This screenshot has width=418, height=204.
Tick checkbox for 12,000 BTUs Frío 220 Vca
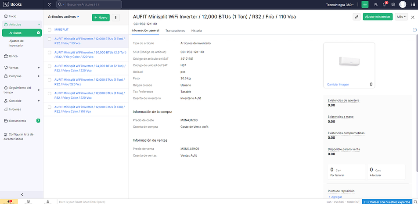50,80
